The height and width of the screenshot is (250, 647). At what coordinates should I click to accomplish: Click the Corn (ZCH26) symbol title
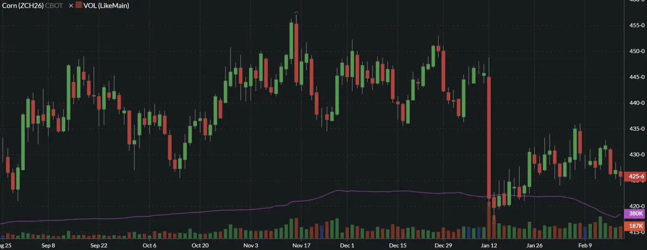(x=23, y=6)
